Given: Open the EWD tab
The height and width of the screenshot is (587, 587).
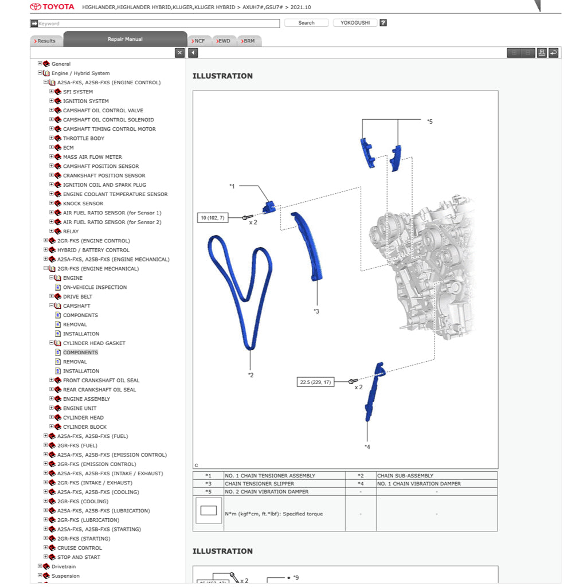Looking at the screenshot, I should point(222,41).
